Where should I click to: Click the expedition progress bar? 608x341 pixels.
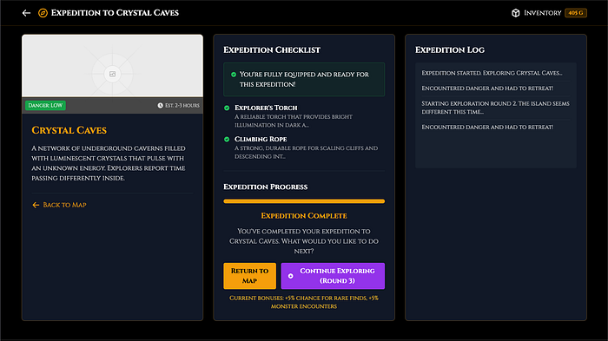tap(304, 201)
